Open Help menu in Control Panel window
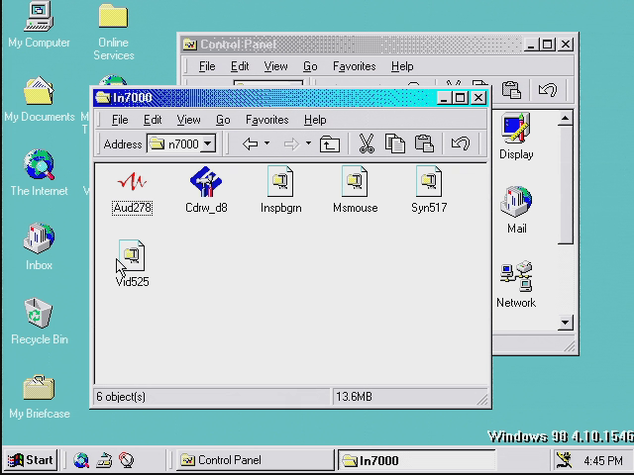 coord(402,66)
